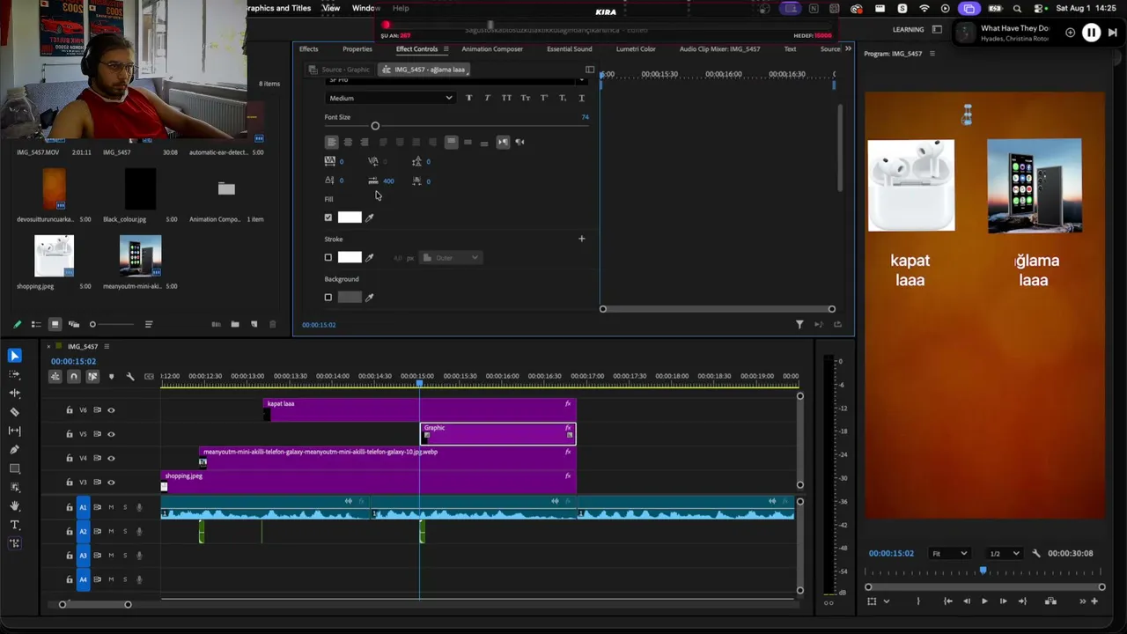Open Effect Controls panel menu
Screen dimensions: 1127x634
coord(446,49)
